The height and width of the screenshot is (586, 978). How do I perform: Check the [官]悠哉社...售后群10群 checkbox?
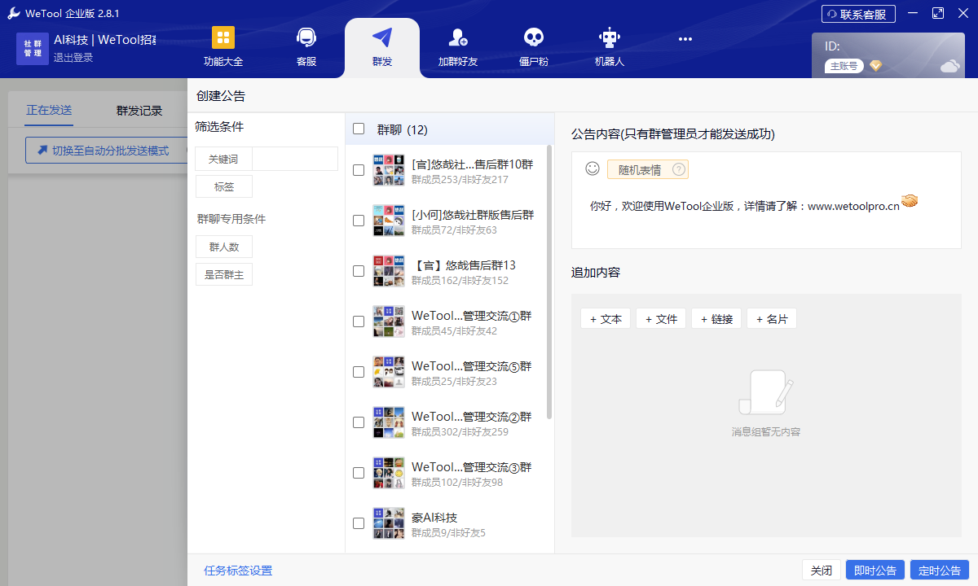pos(359,170)
